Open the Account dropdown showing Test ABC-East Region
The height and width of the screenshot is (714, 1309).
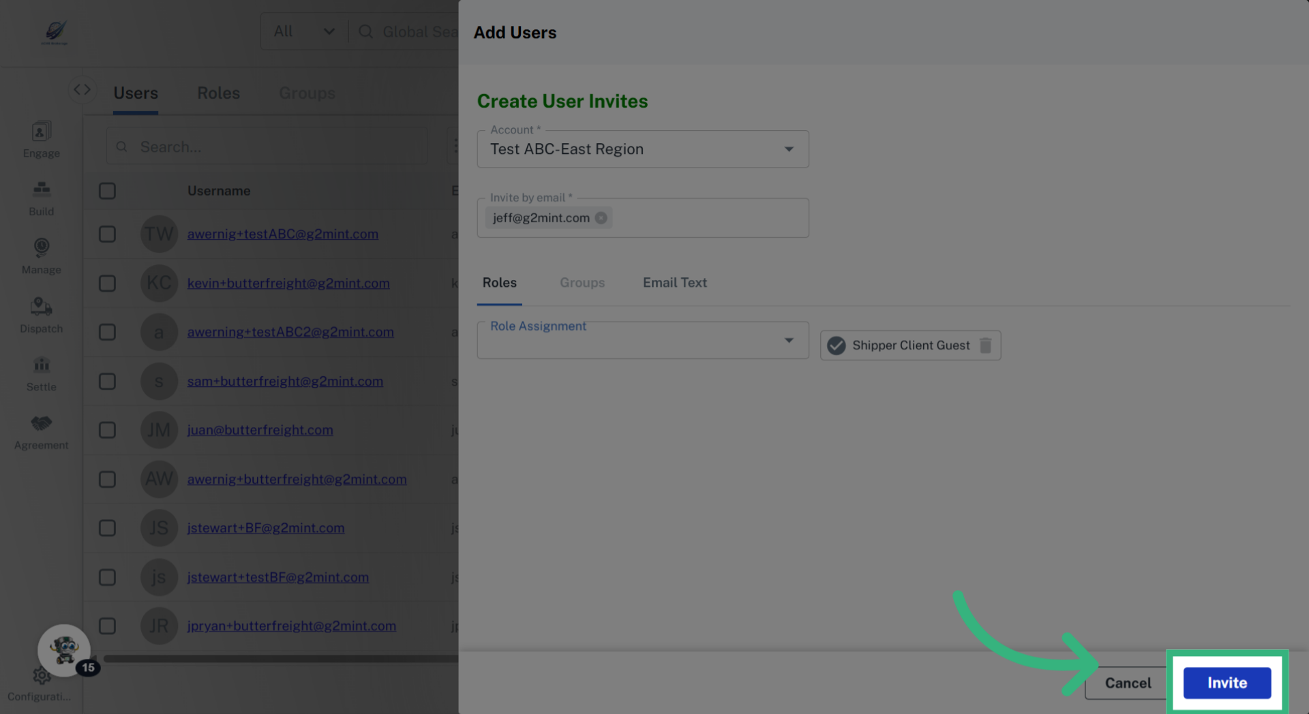click(x=789, y=149)
